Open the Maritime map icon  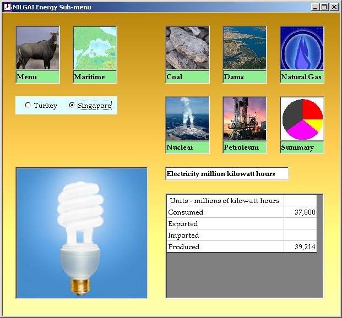pos(95,48)
